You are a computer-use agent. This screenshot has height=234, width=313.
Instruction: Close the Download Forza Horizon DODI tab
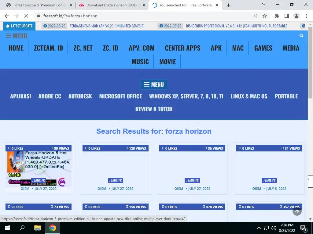144,5
